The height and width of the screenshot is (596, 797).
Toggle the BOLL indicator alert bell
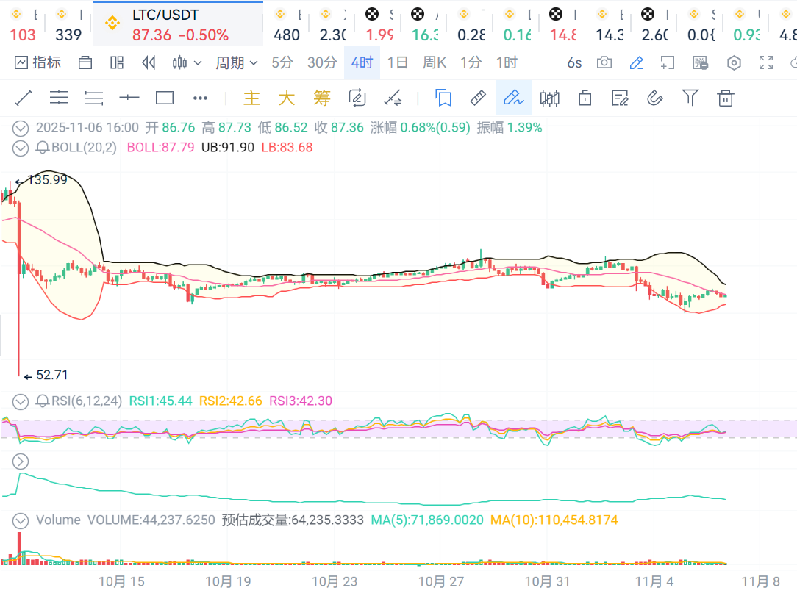[43, 148]
